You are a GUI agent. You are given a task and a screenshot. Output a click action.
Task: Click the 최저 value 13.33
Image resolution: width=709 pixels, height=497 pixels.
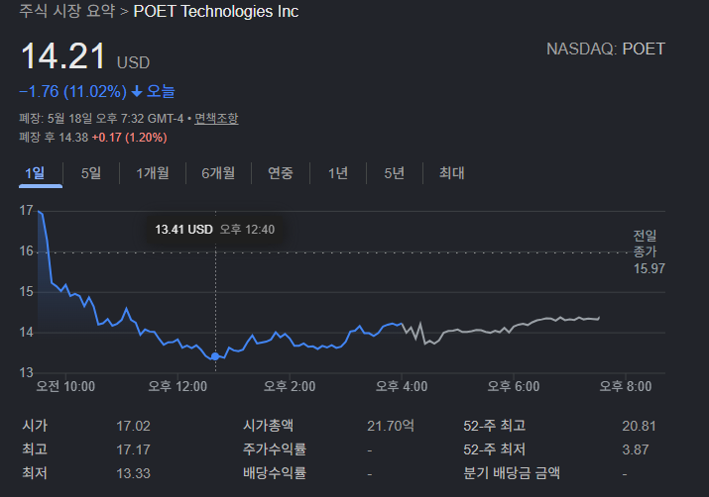(x=133, y=473)
